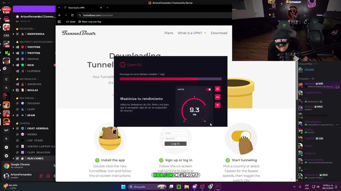Open a new Chrome tab
The image size is (341, 191).
point(107,8)
